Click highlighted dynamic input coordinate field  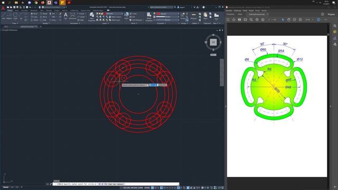(x=154, y=85)
